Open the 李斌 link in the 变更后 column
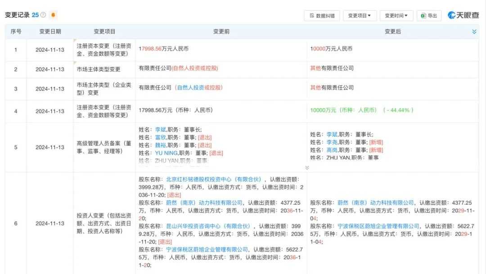 click(x=332, y=135)
